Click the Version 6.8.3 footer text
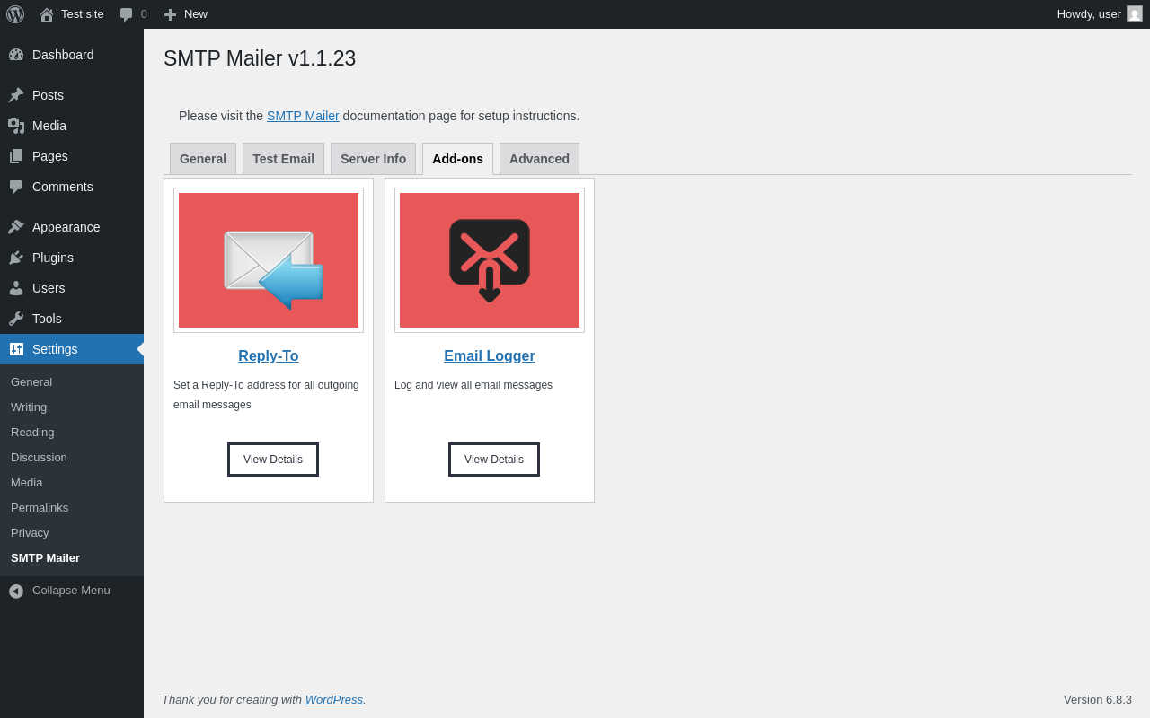Viewport: 1150px width, 718px height. (x=1098, y=699)
